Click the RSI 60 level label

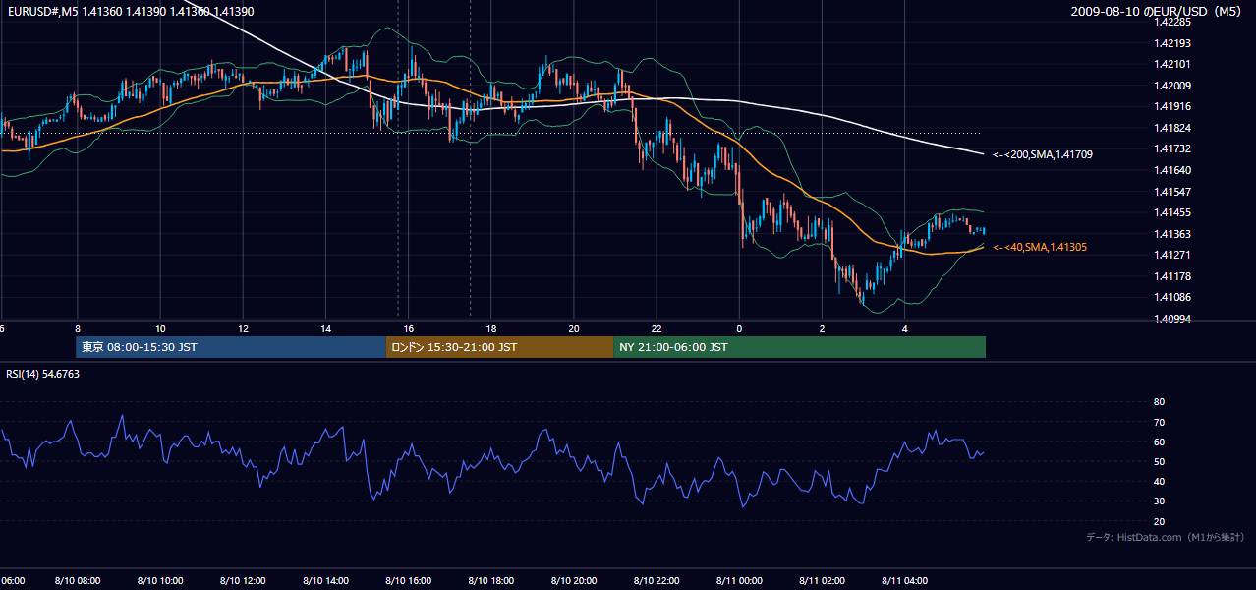point(1159,442)
